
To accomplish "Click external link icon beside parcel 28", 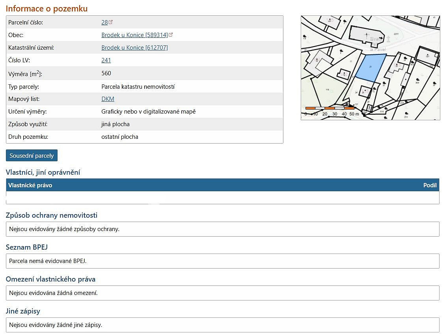I will (x=111, y=22).
